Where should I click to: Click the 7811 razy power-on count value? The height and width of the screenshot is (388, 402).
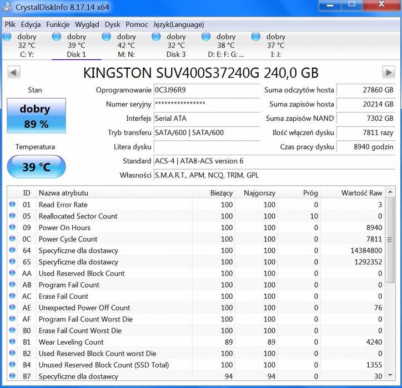pos(366,132)
